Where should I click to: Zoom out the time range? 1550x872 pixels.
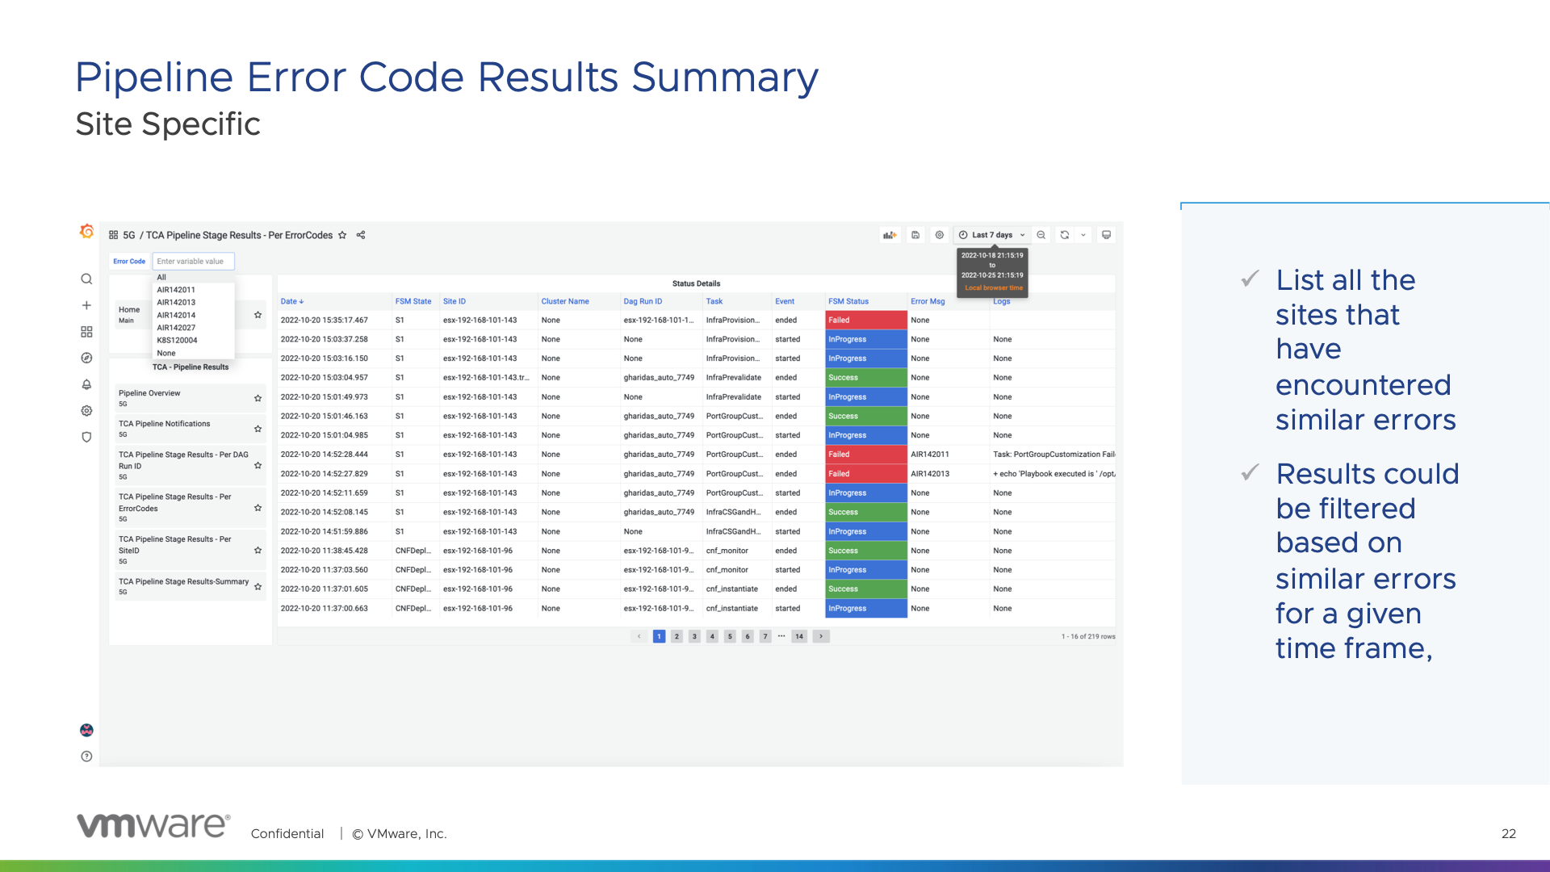click(x=1041, y=235)
